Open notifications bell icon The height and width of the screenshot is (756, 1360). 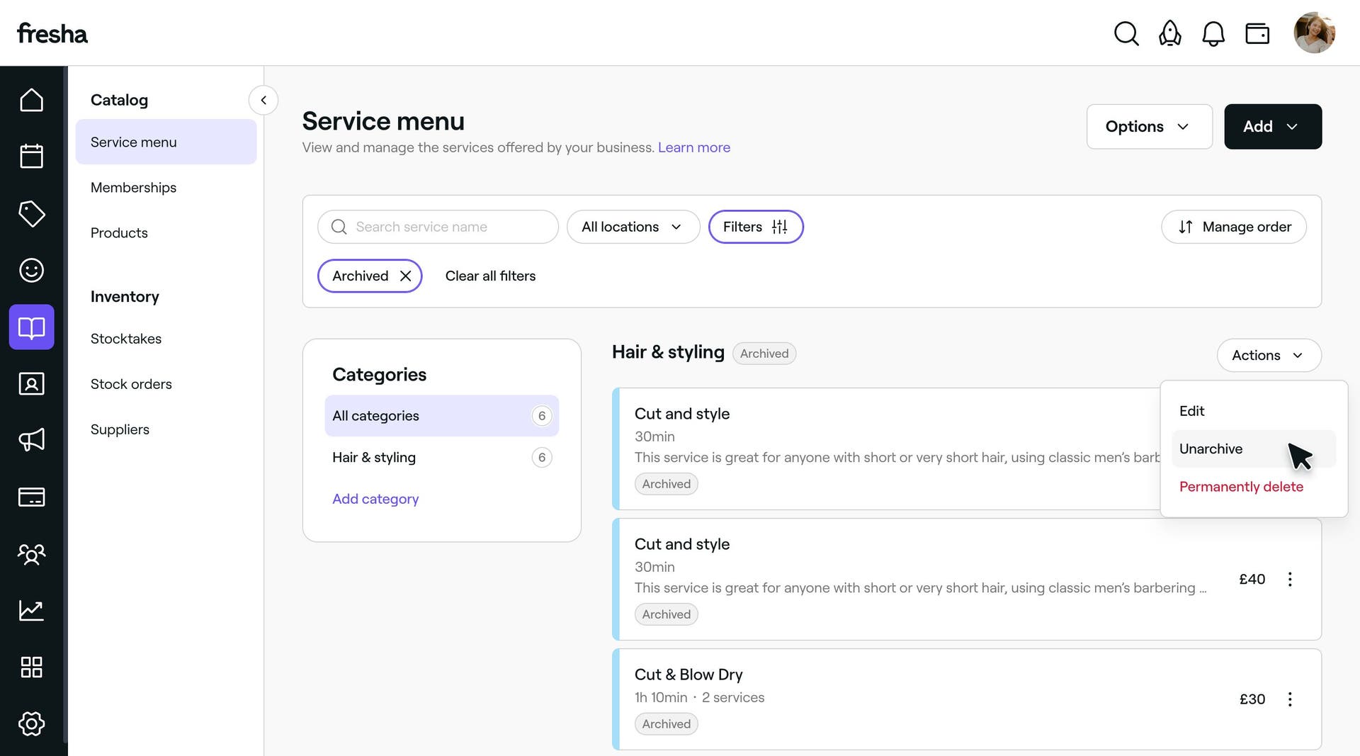[x=1213, y=33]
